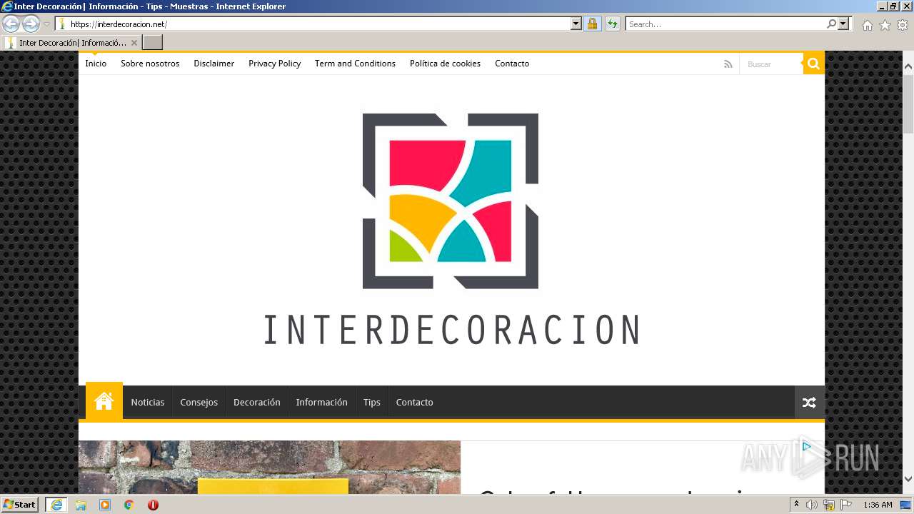Open the recent pages dropdown arrow
This screenshot has height=514, width=914.
pyautogui.click(x=46, y=24)
